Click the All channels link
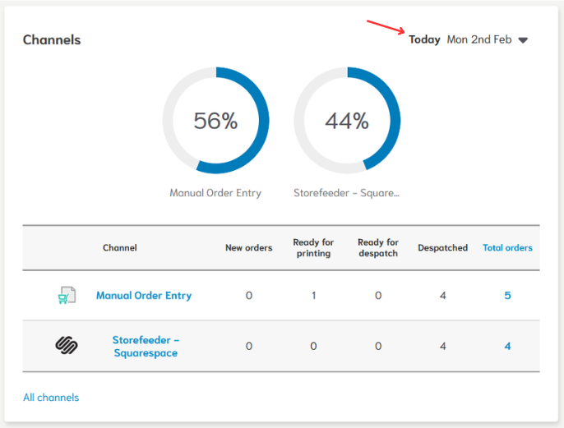The height and width of the screenshot is (428, 564). (x=51, y=398)
